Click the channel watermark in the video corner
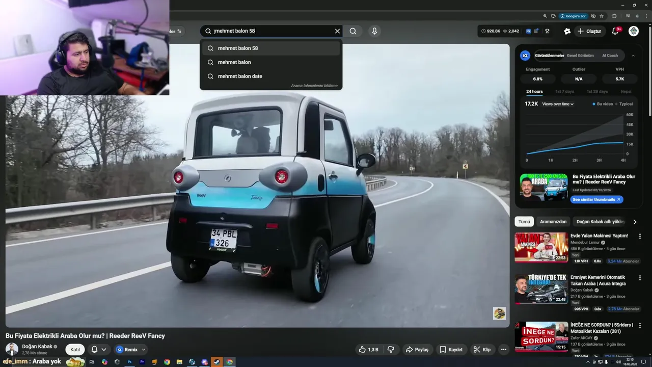This screenshot has width=652, height=367. tap(499, 313)
